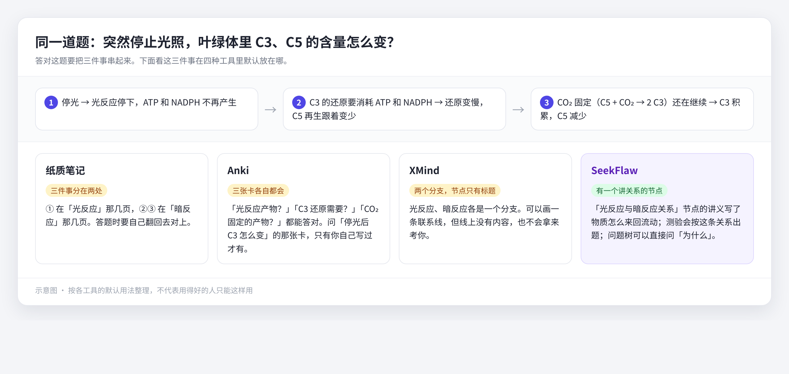
Task: Click the green tag 有一个讲关系的节点
Action: 629,191
